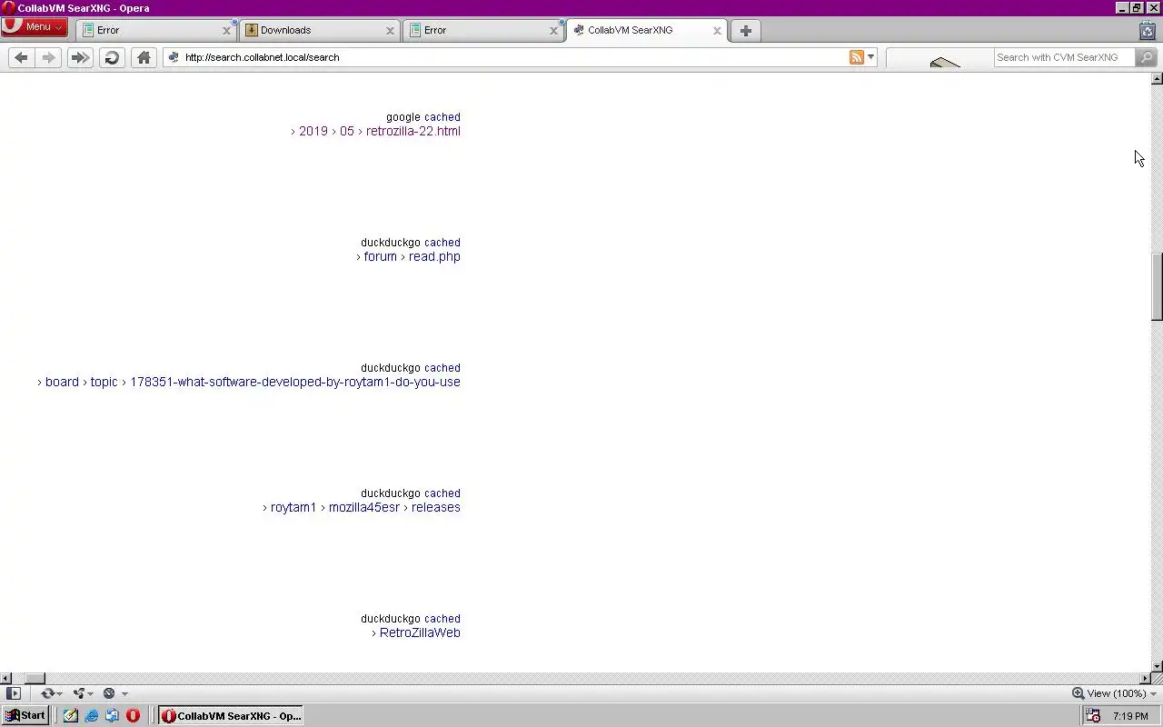Launch Internet Explorer from quick launch
The image size is (1163, 727).
pos(91,716)
